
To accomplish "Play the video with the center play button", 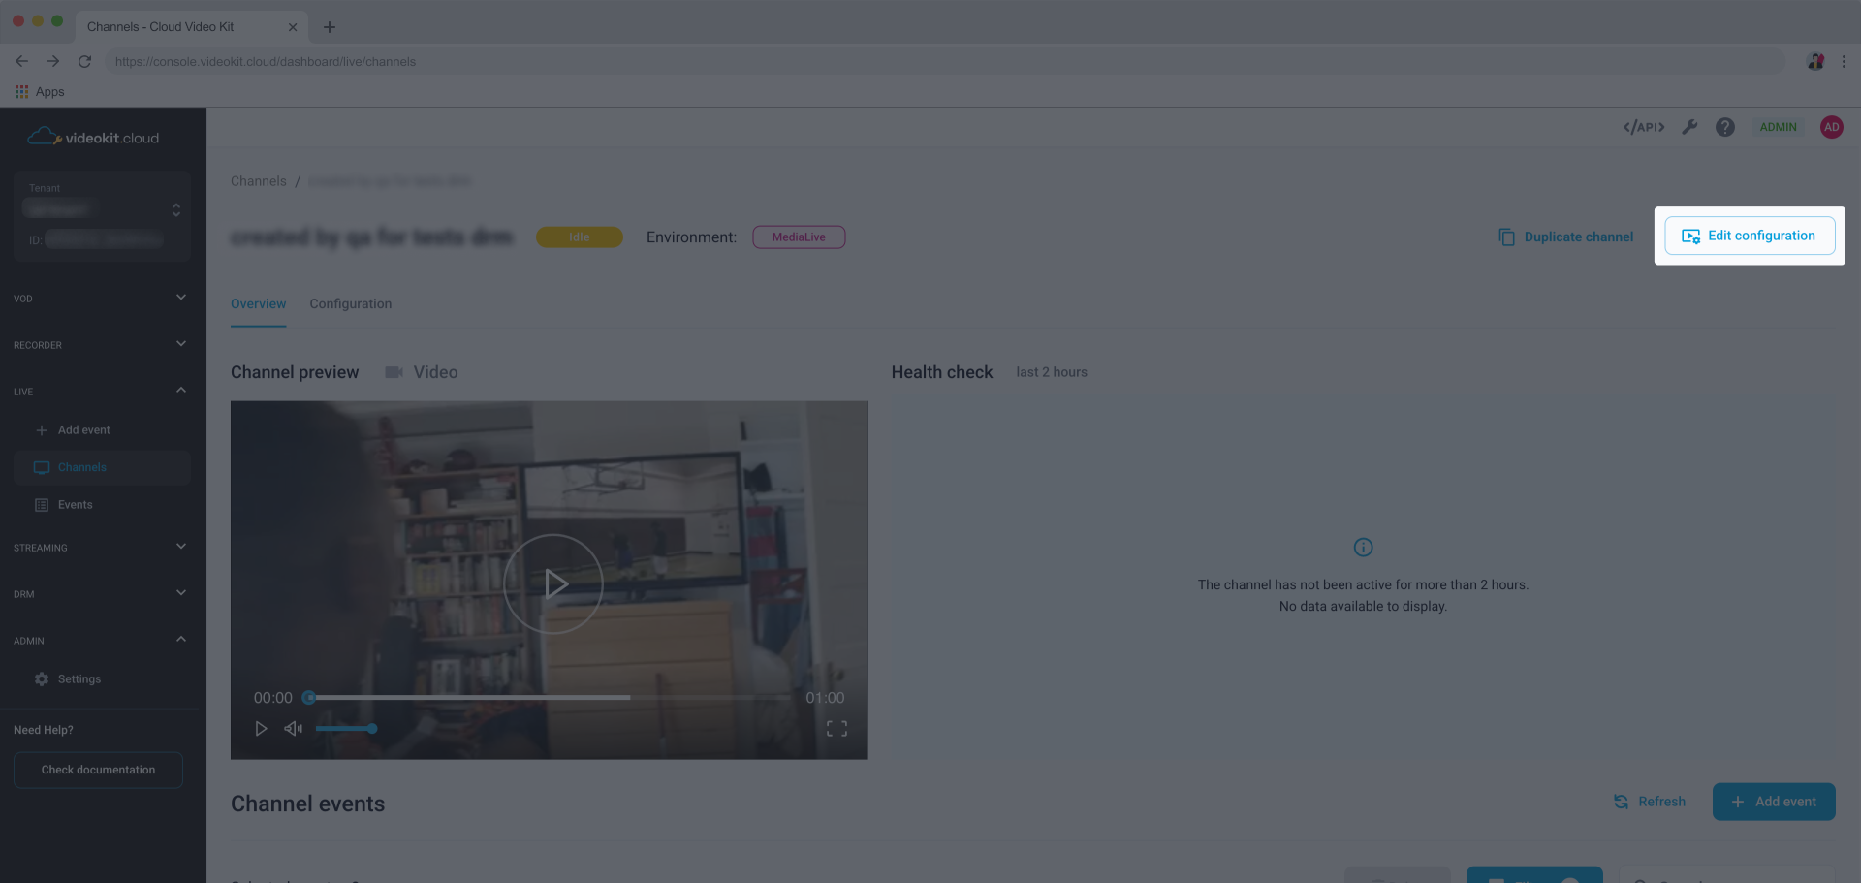I will (x=553, y=583).
